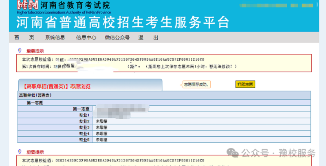Click the top 重要提示 lightbulb icon

click(20, 51)
